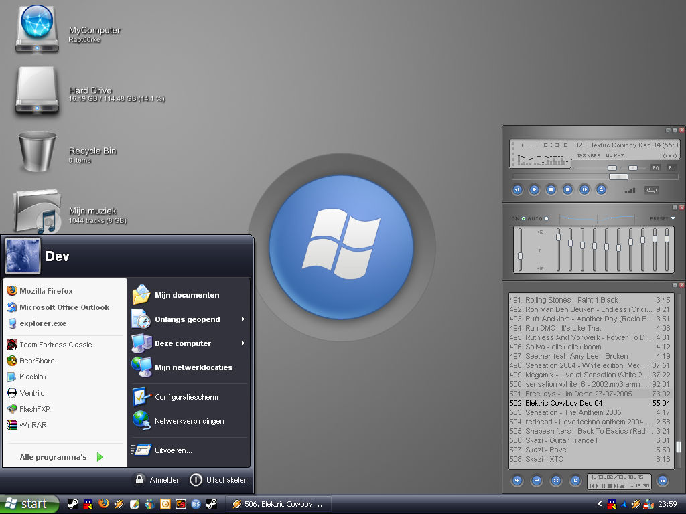
Task: Click the previous track button in Winamp
Action: click(x=517, y=189)
